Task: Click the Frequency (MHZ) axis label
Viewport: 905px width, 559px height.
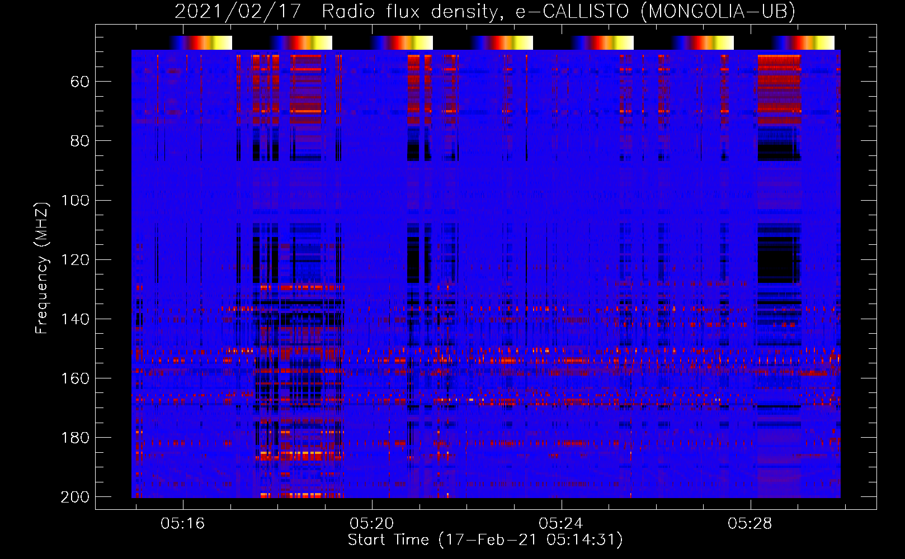Action: pyautogui.click(x=42, y=268)
